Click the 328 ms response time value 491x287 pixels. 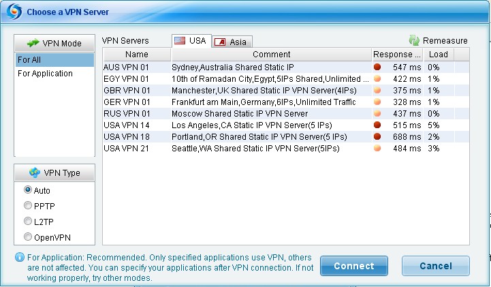pos(407,102)
